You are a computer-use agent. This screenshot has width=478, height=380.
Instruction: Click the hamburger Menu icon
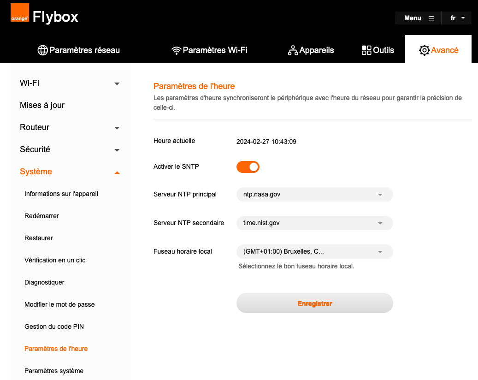click(431, 18)
